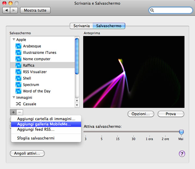Image resolution: width=195 pixels, height=169 pixels.
Task: Go forward with the right arrow button
Action: coord(14,10)
